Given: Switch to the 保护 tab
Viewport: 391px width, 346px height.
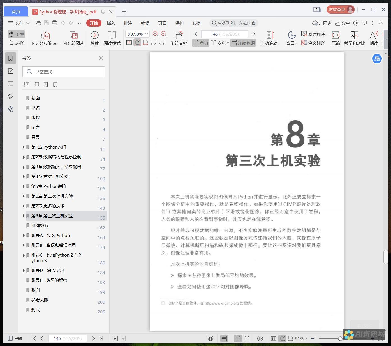Looking at the screenshot, I should (179, 23).
